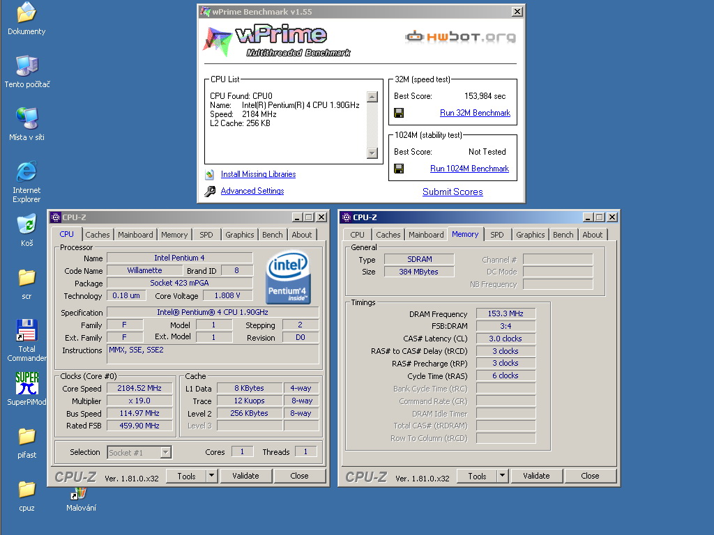Launch Total Commander desktop shortcut
714x535 pixels.
(x=26, y=330)
